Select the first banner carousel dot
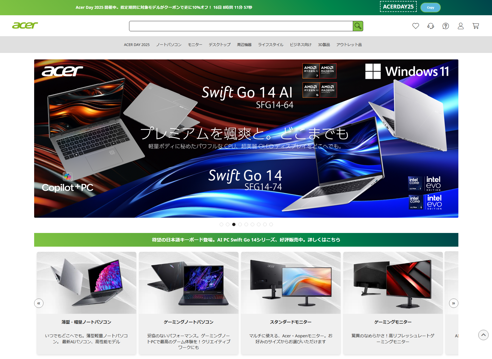The image size is (492, 359). pyautogui.click(x=221, y=224)
